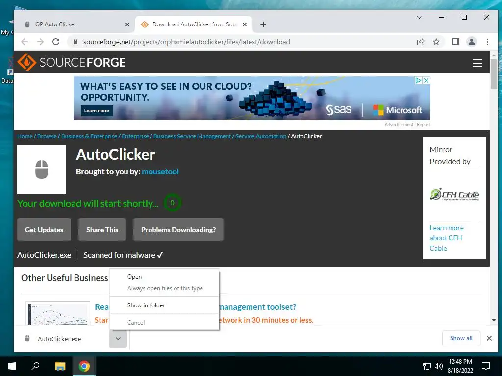This screenshot has height=376, width=502.
Task: Close the SAS Microsoft banner ad
Action: (x=426, y=80)
